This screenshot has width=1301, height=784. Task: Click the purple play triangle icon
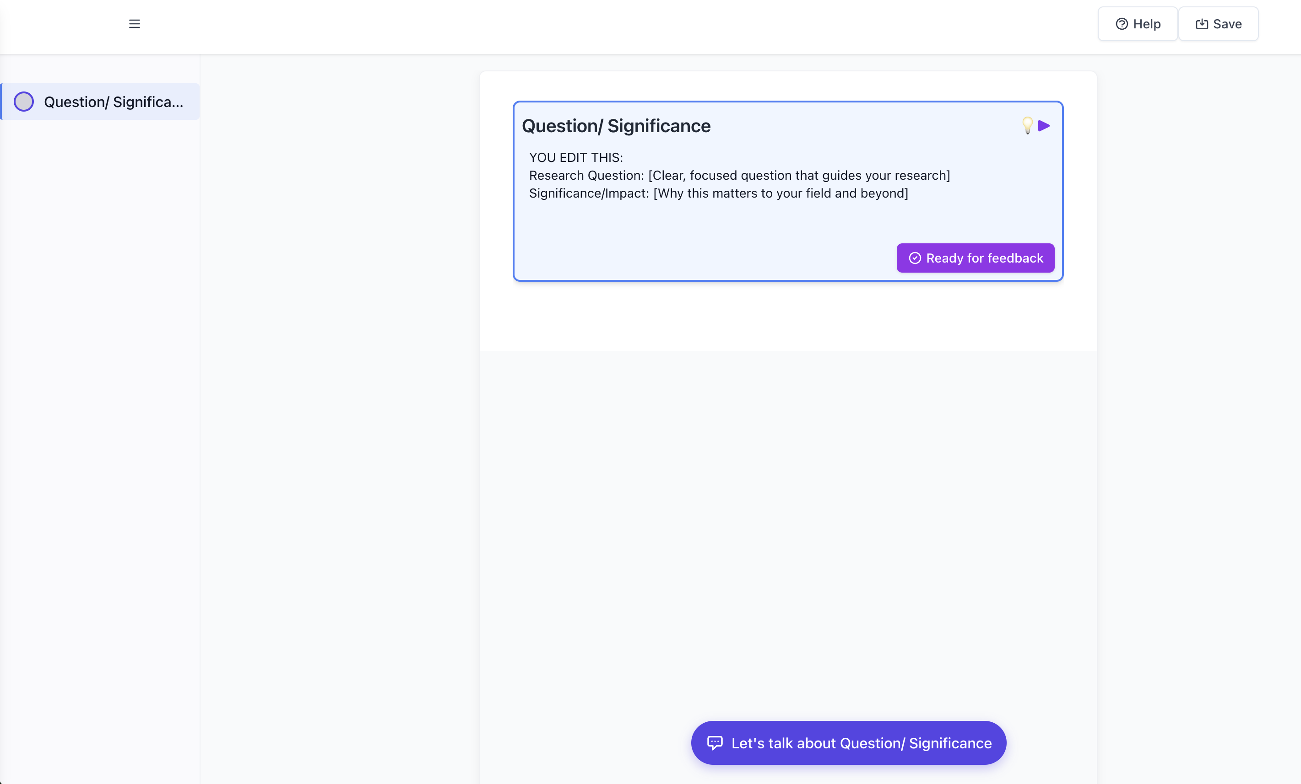(x=1044, y=126)
